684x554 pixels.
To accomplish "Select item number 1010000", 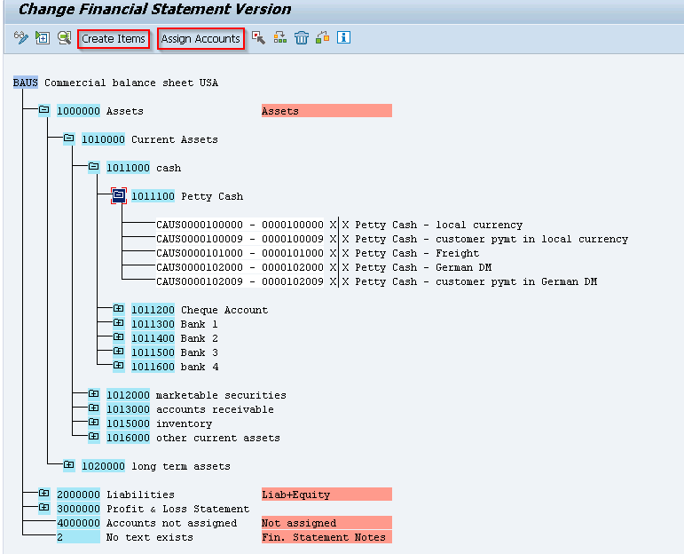I will pyautogui.click(x=104, y=139).
